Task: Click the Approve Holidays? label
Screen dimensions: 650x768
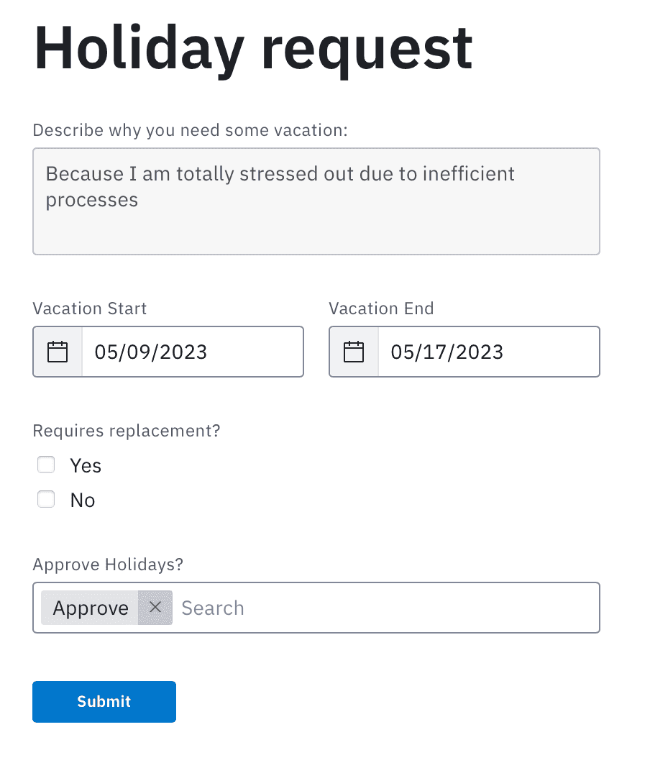Action: [108, 564]
